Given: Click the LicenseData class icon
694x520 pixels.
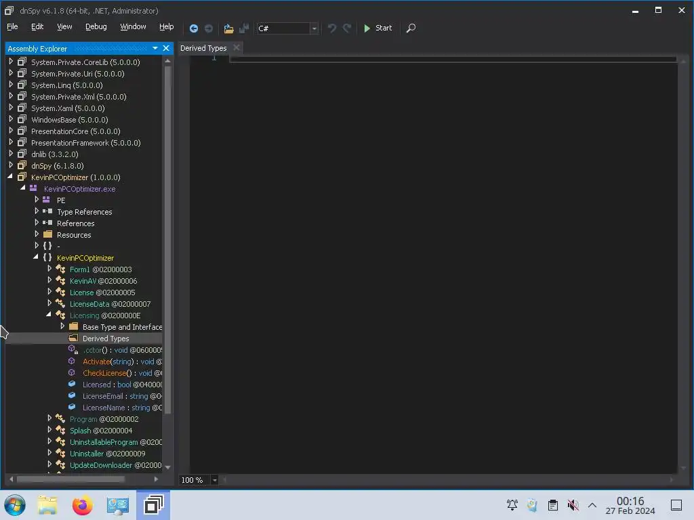Looking at the screenshot, I should [60, 303].
